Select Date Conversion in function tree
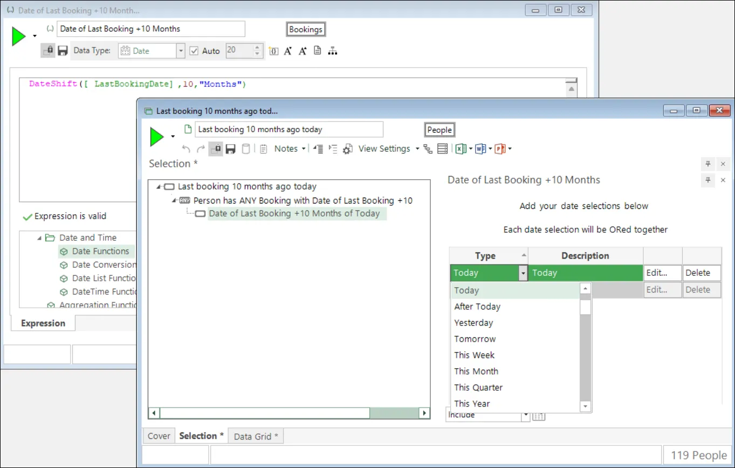This screenshot has width=735, height=468. click(x=104, y=264)
